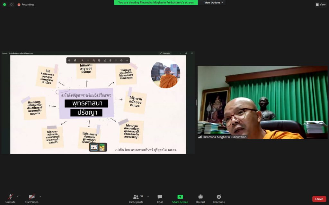The width and height of the screenshot is (329, 205).
Task: Open the Chat panel
Action: click(x=160, y=199)
